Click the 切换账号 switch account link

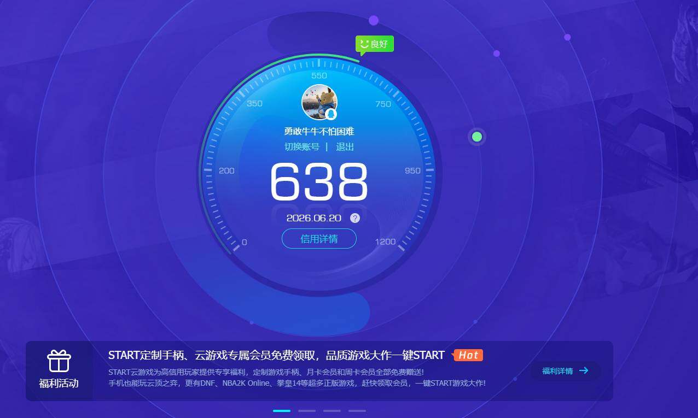[x=302, y=146]
